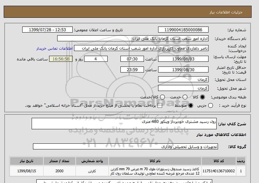Select the کالا/خدمت radio button
Viewport: 259px width, 183px height.
click(162, 97)
